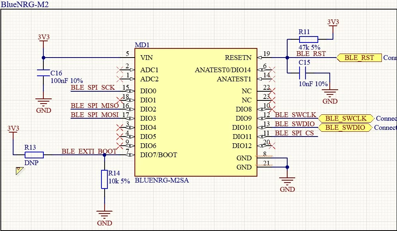Viewport: 397px width, 231px height.
Task: Click the VIN pin name
Action: 147,58
